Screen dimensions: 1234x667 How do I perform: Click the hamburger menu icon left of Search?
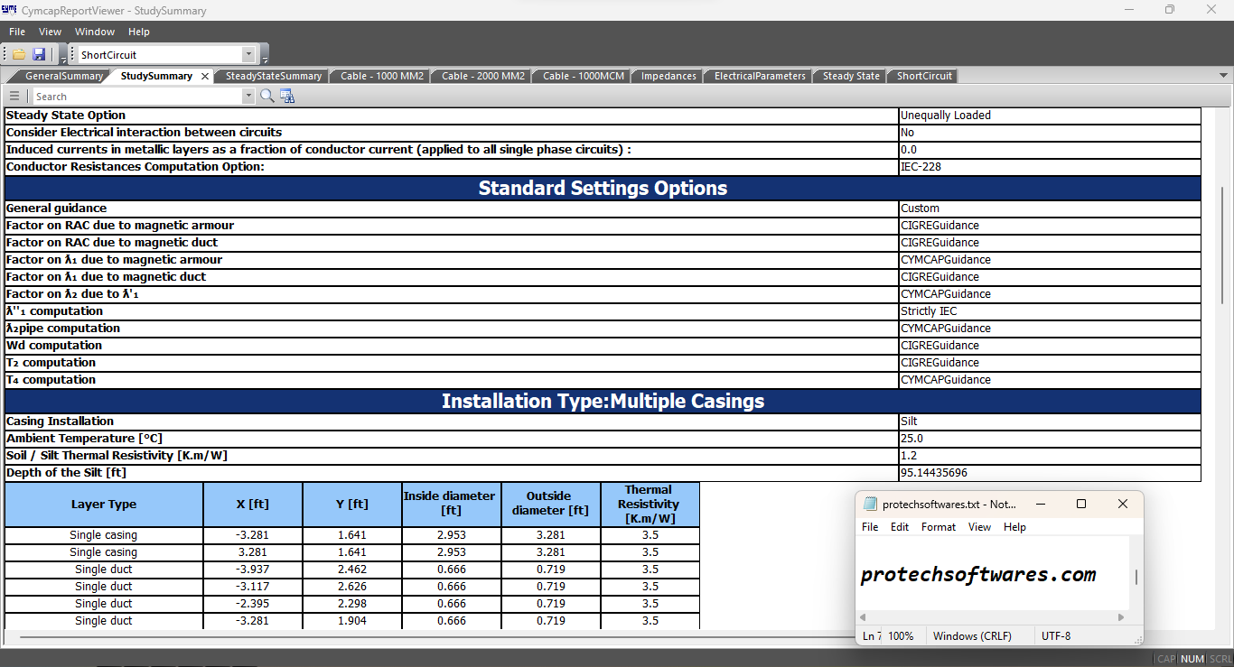click(x=14, y=96)
